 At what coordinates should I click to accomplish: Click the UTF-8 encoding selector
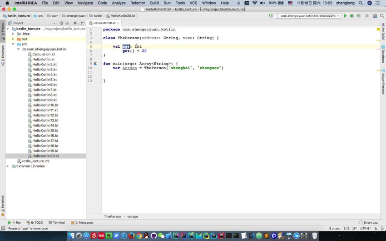click(x=365, y=228)
